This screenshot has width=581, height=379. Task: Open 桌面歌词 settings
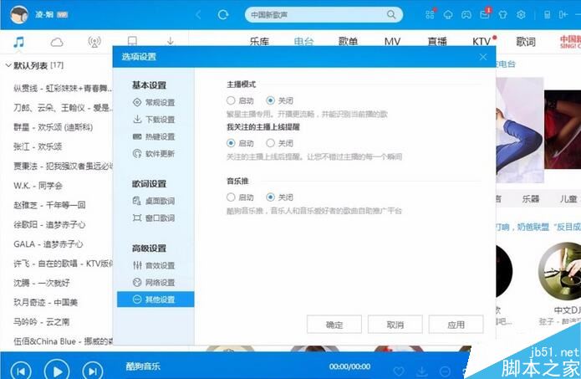pyautogui.click(x=154, y=201)
